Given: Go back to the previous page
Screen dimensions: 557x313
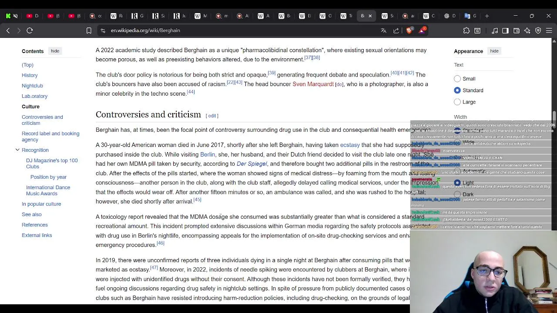Looking at the screenshot, I should pos(8,30).
